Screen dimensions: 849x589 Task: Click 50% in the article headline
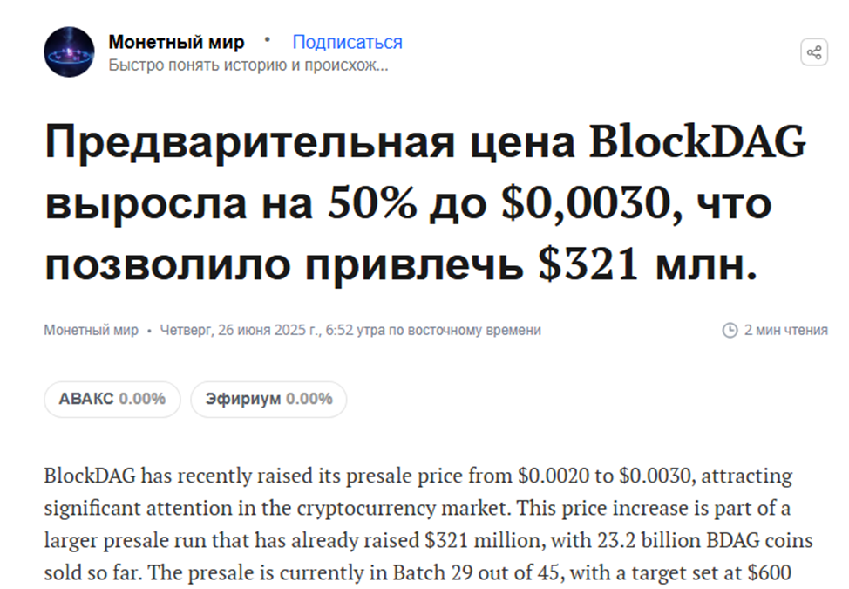372,202
